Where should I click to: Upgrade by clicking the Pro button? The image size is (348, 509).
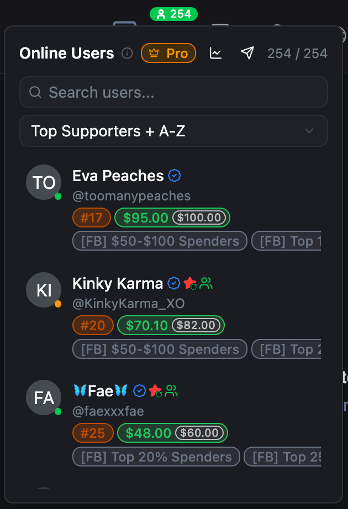(168, 53)
